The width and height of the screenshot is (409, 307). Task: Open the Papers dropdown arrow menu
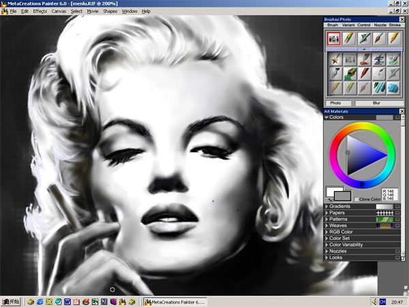[x=397, y=213]
